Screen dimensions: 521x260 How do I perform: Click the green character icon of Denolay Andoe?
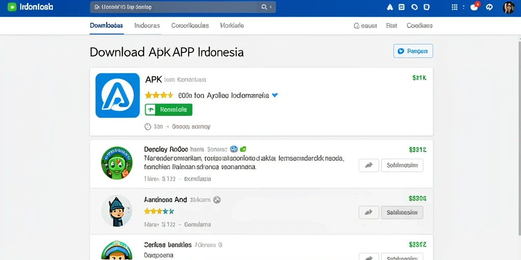(x=117, y=162)
